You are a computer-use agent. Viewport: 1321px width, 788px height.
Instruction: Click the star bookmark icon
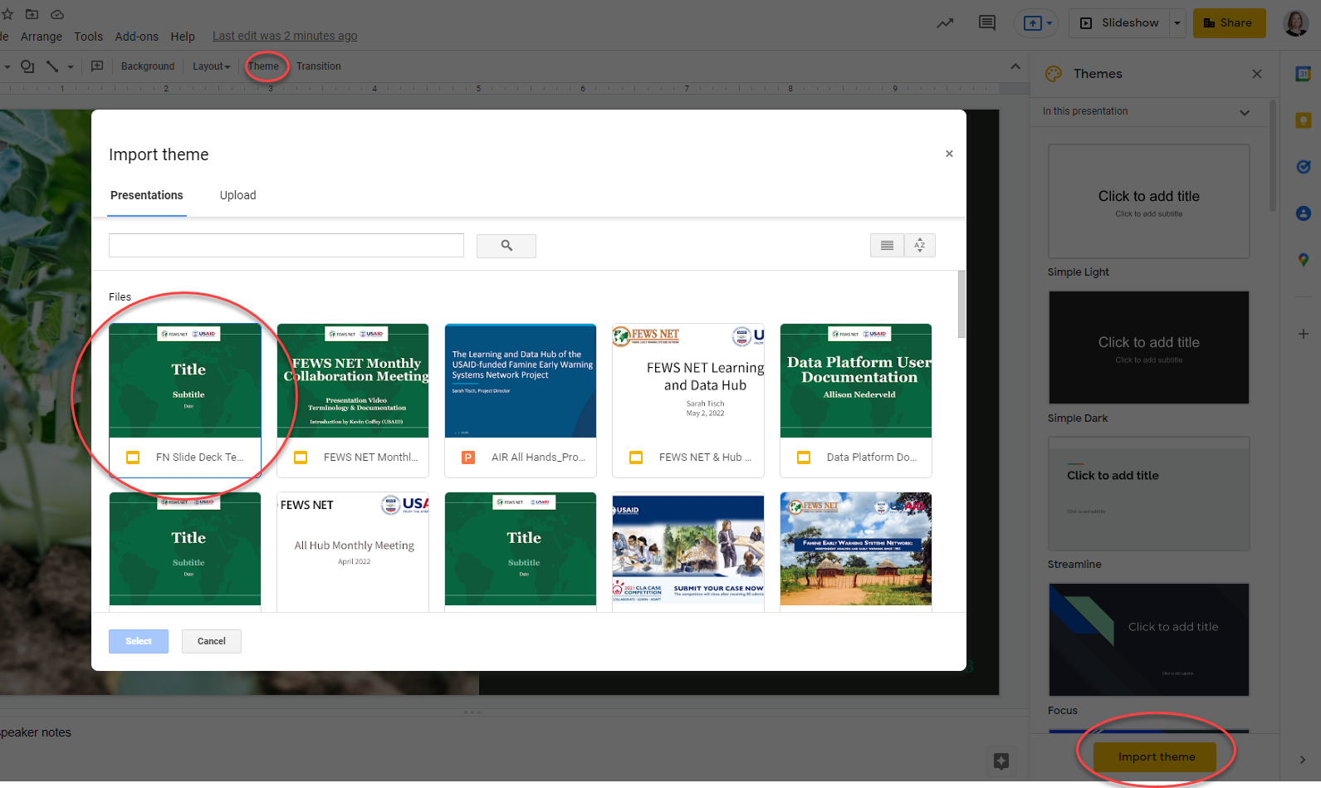[7, 14]
